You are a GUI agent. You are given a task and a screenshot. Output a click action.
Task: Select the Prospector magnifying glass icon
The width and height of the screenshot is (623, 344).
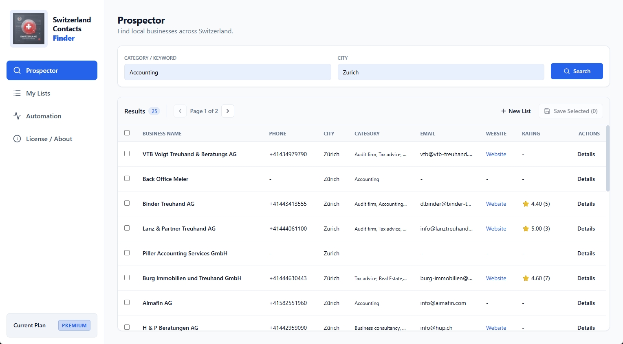point(17,70)
